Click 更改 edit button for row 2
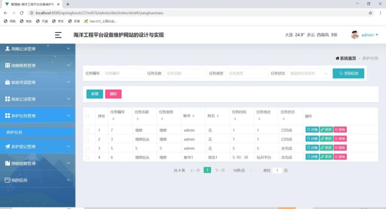This screenshot has width=386, height=209. coord(326,139)
